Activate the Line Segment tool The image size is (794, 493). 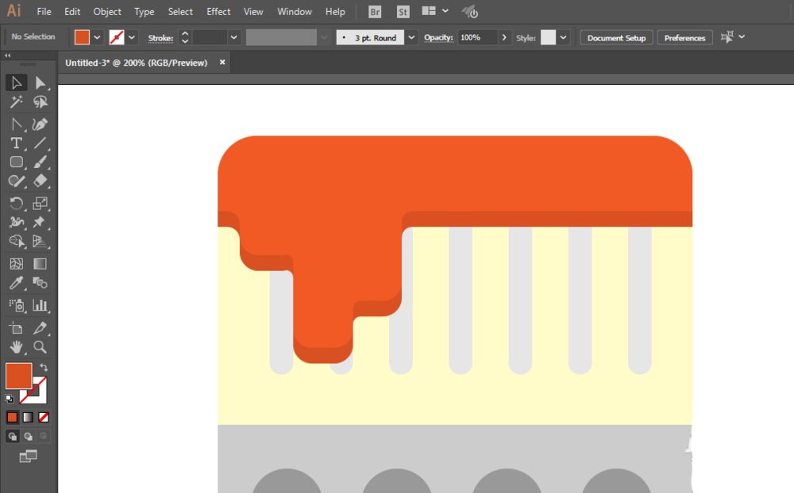click(x=40, y=143)
